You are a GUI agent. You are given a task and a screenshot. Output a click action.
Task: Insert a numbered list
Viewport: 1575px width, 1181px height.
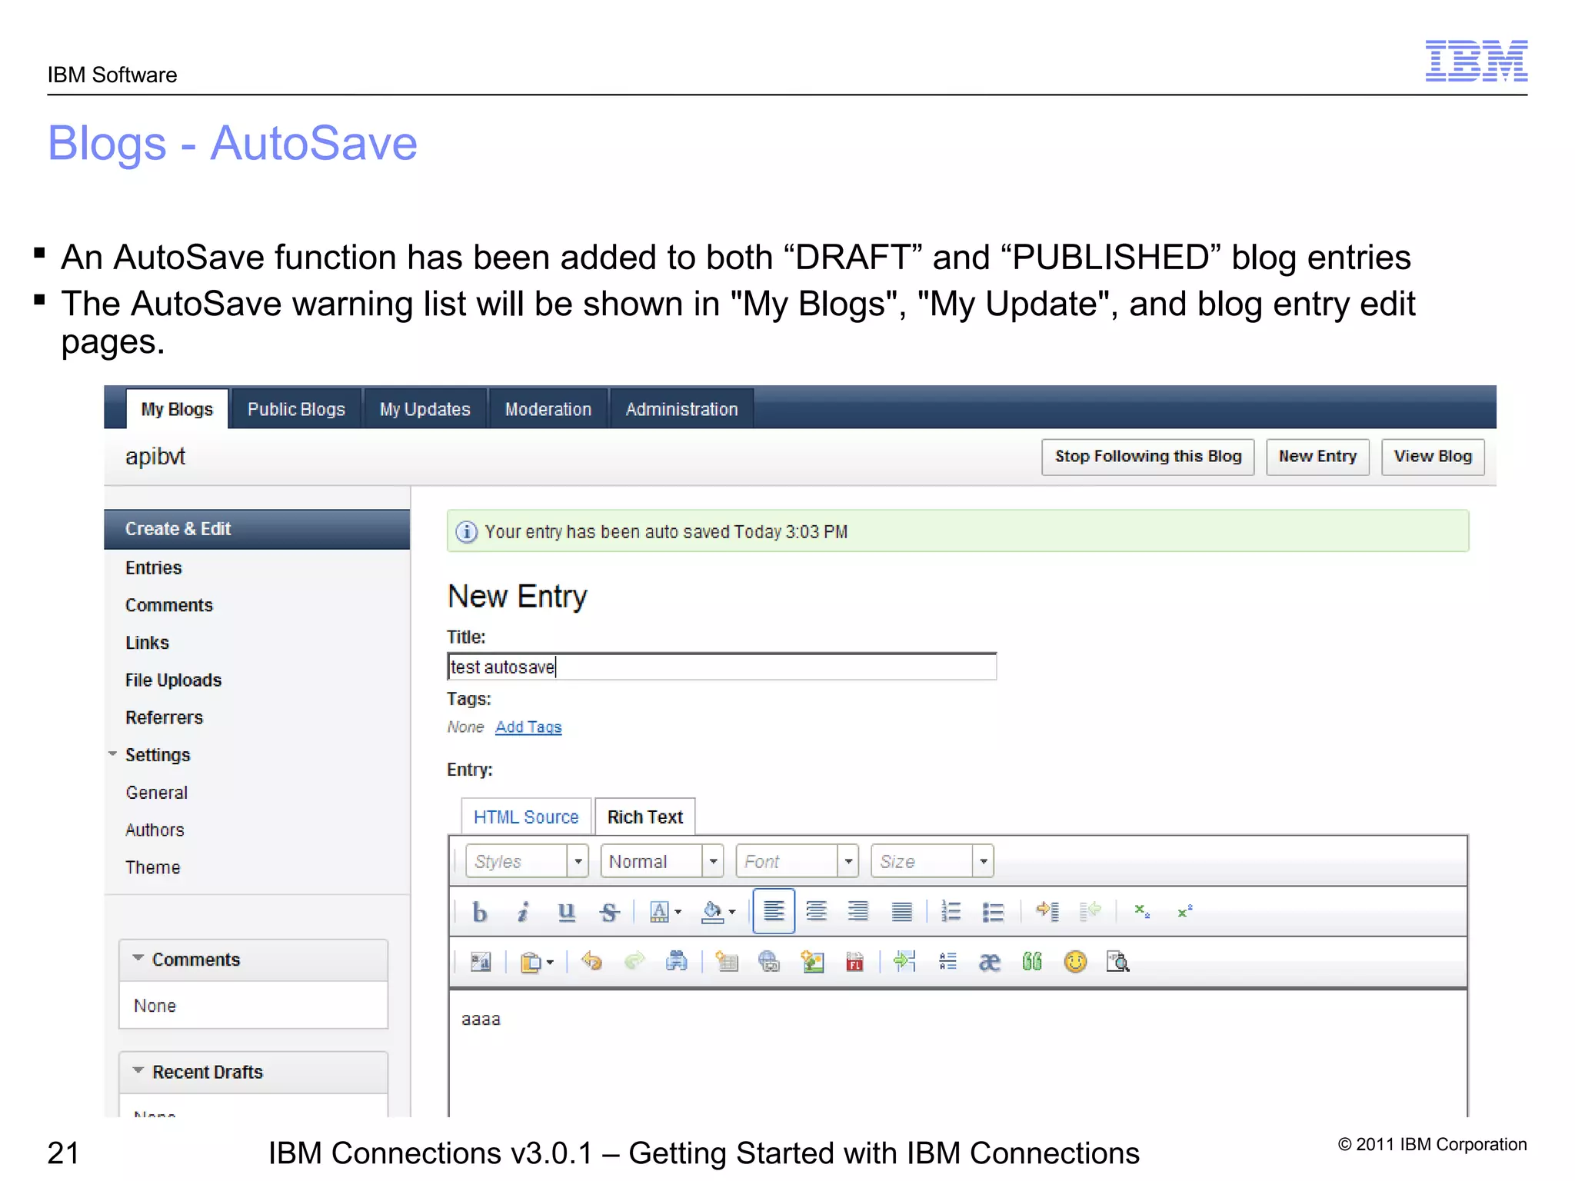point(951,912)
